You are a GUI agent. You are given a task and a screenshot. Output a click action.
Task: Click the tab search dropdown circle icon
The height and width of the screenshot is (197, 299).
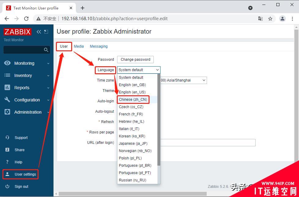coord(250,8)
